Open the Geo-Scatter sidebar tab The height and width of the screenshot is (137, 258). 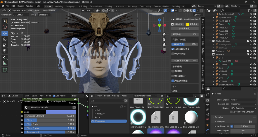pyautogui.click(x=203, y=71)
